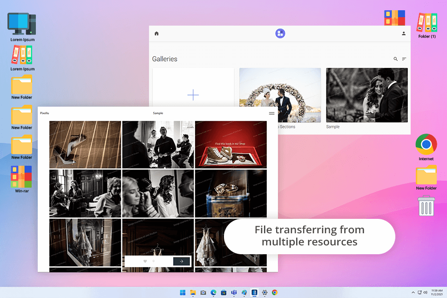Expand the hidden tray icons chevron
The width and height of the screenshot is (447, 298).
coord(413,292)
